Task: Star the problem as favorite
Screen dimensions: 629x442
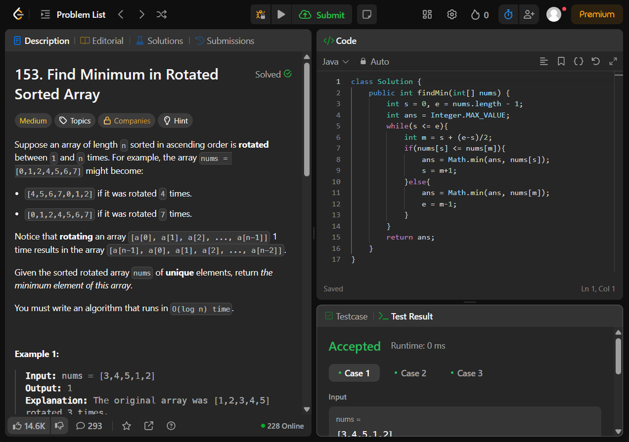Action: pos(126,426)
